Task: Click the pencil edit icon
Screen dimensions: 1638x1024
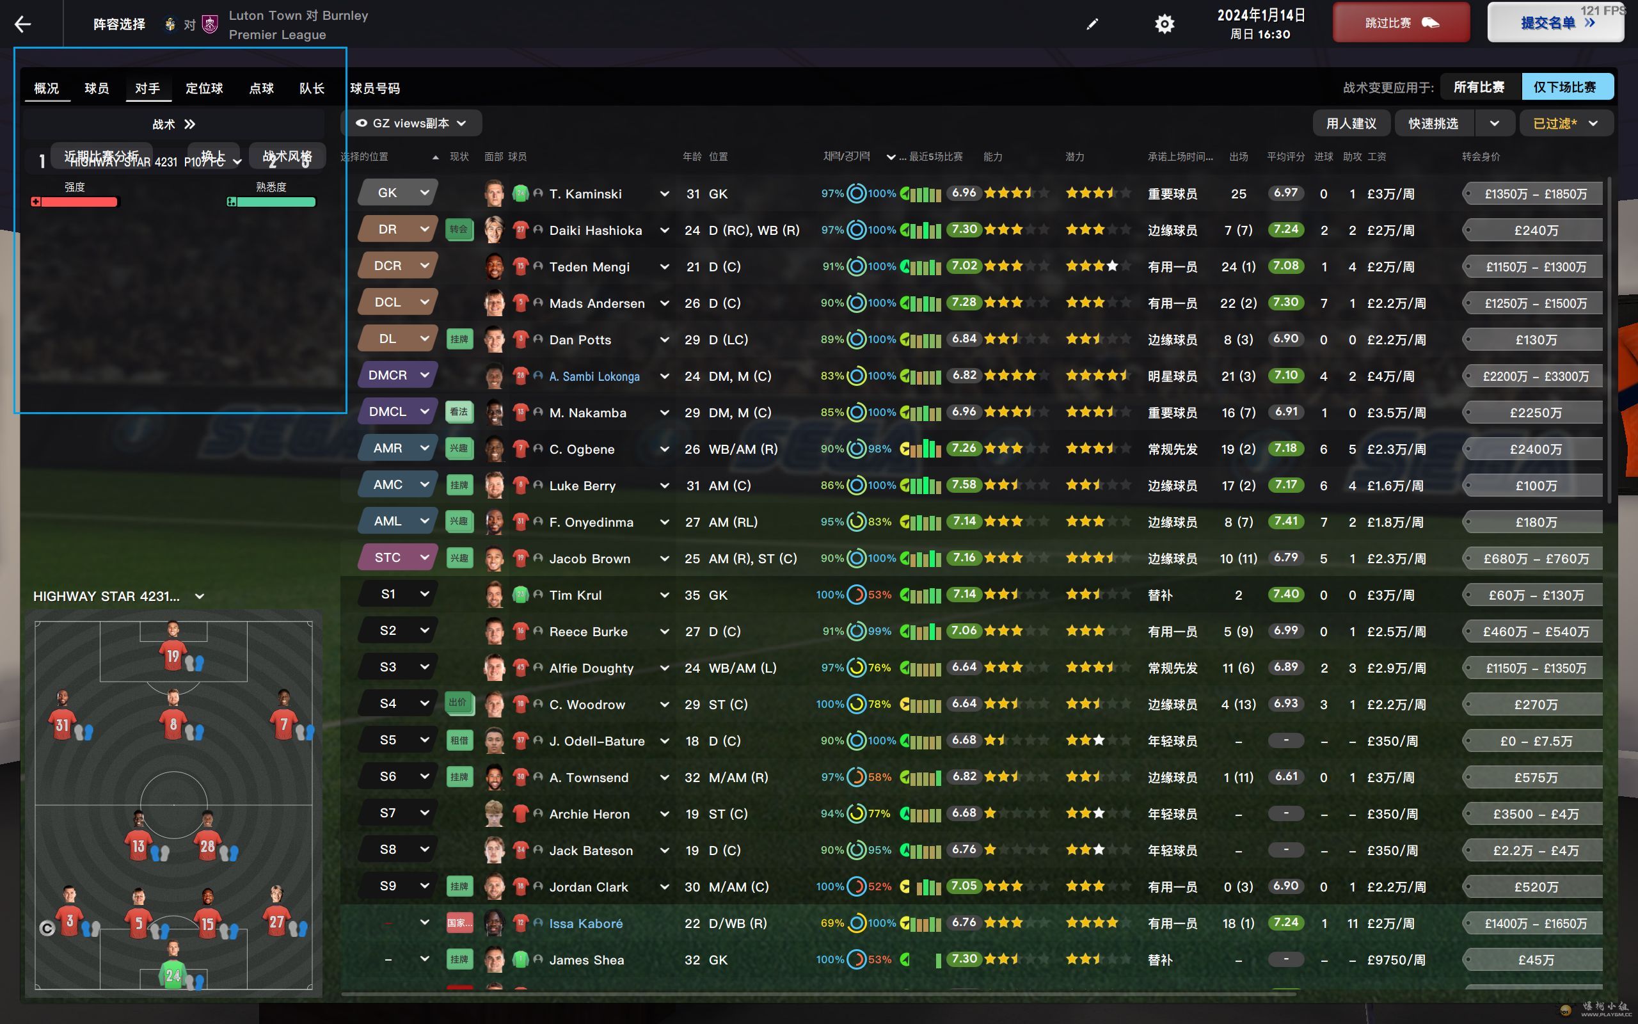Action: click(x=1092, y=24)
